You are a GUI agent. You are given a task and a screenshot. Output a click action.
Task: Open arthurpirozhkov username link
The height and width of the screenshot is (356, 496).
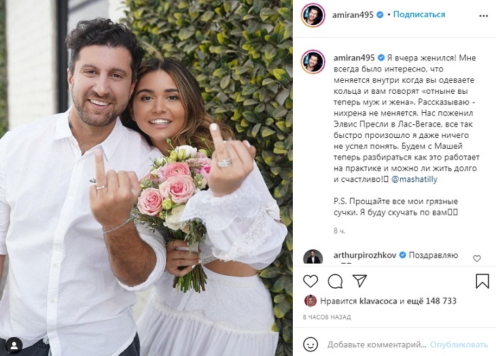pos(365,255)
